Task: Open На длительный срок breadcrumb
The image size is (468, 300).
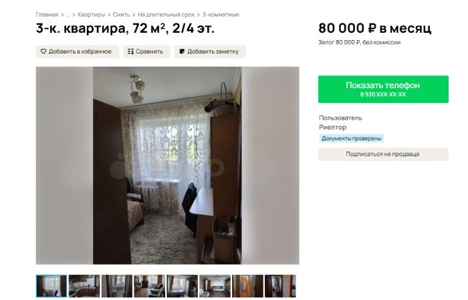Action: 166,14
